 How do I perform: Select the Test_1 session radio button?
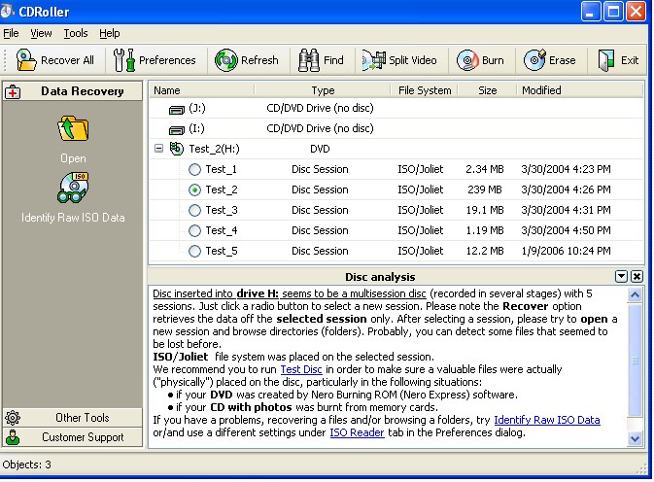coord(194,169)
